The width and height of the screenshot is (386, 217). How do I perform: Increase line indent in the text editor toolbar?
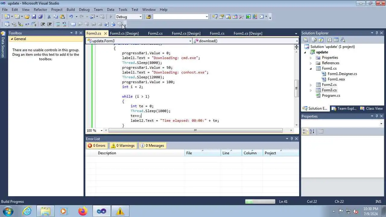point(49,24)
